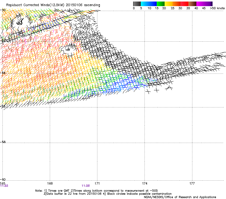
Task: Click 'NOAA/NESDIS/Office of Research and Applications' credit
Action: point(180,197)
